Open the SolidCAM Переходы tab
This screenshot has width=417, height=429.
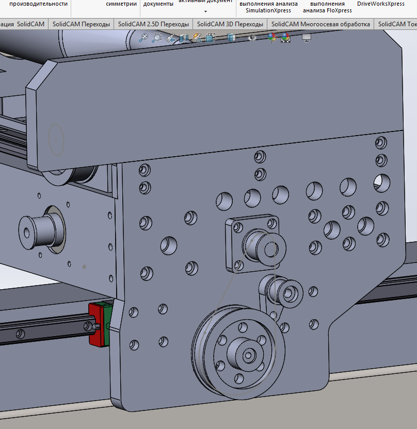tap(81, 24)
